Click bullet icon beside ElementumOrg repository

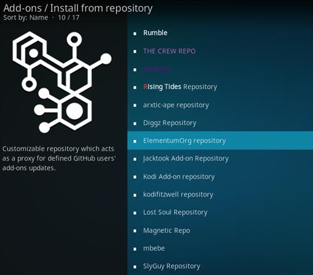coord(135,141)
